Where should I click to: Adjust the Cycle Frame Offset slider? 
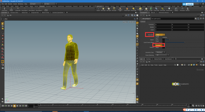pos(184,42)
